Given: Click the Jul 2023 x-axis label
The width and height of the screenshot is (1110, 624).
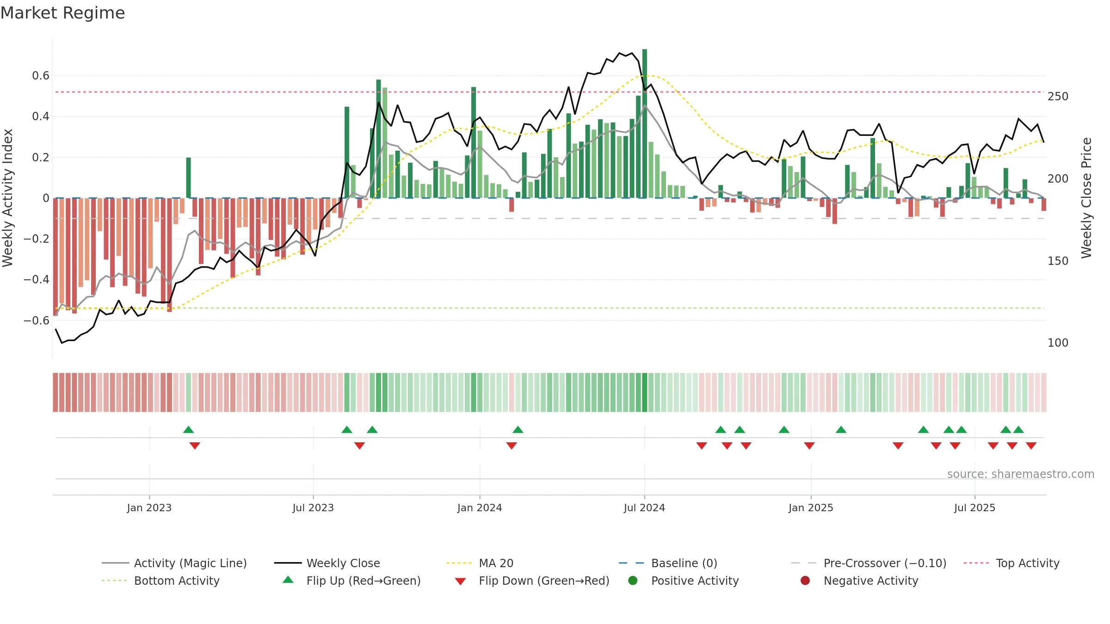Looking at the screenshot, I should click(x=313, y=508).
